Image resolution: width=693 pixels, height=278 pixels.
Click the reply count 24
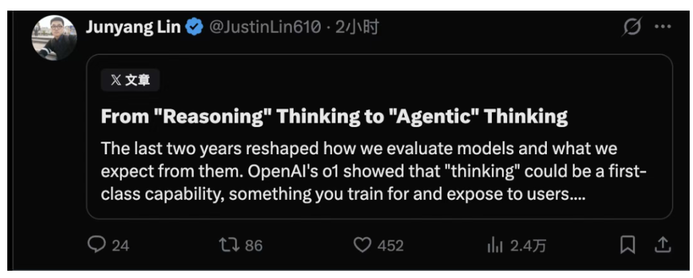(120, 246)
